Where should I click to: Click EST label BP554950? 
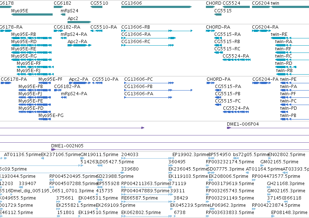[220, 155]
